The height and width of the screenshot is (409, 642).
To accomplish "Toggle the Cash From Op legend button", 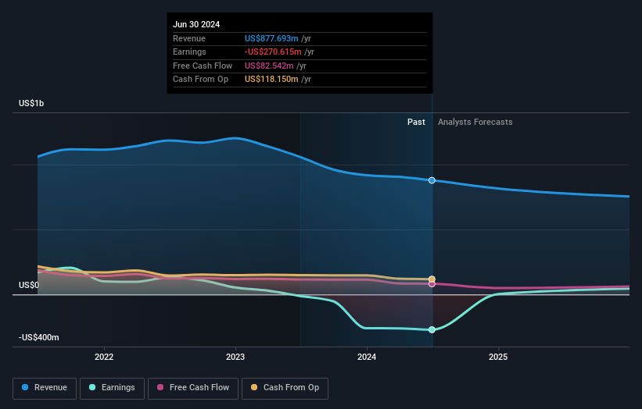I will [x=285, y=388].
